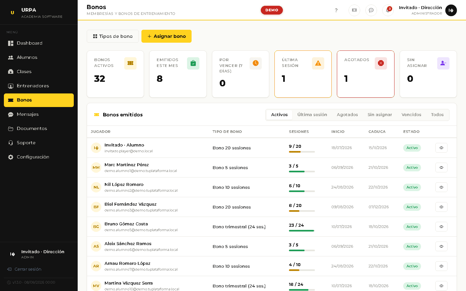
Task: Go to Dashboard in the sidebar
Action: coord(39,43)
